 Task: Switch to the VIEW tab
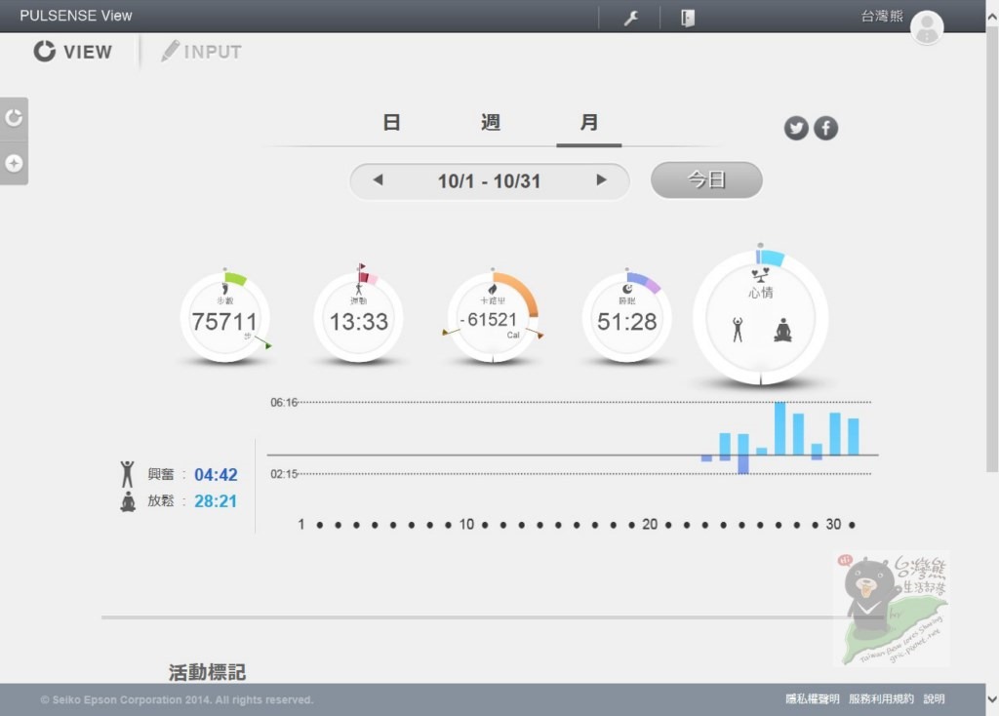(x=72, y=52)
